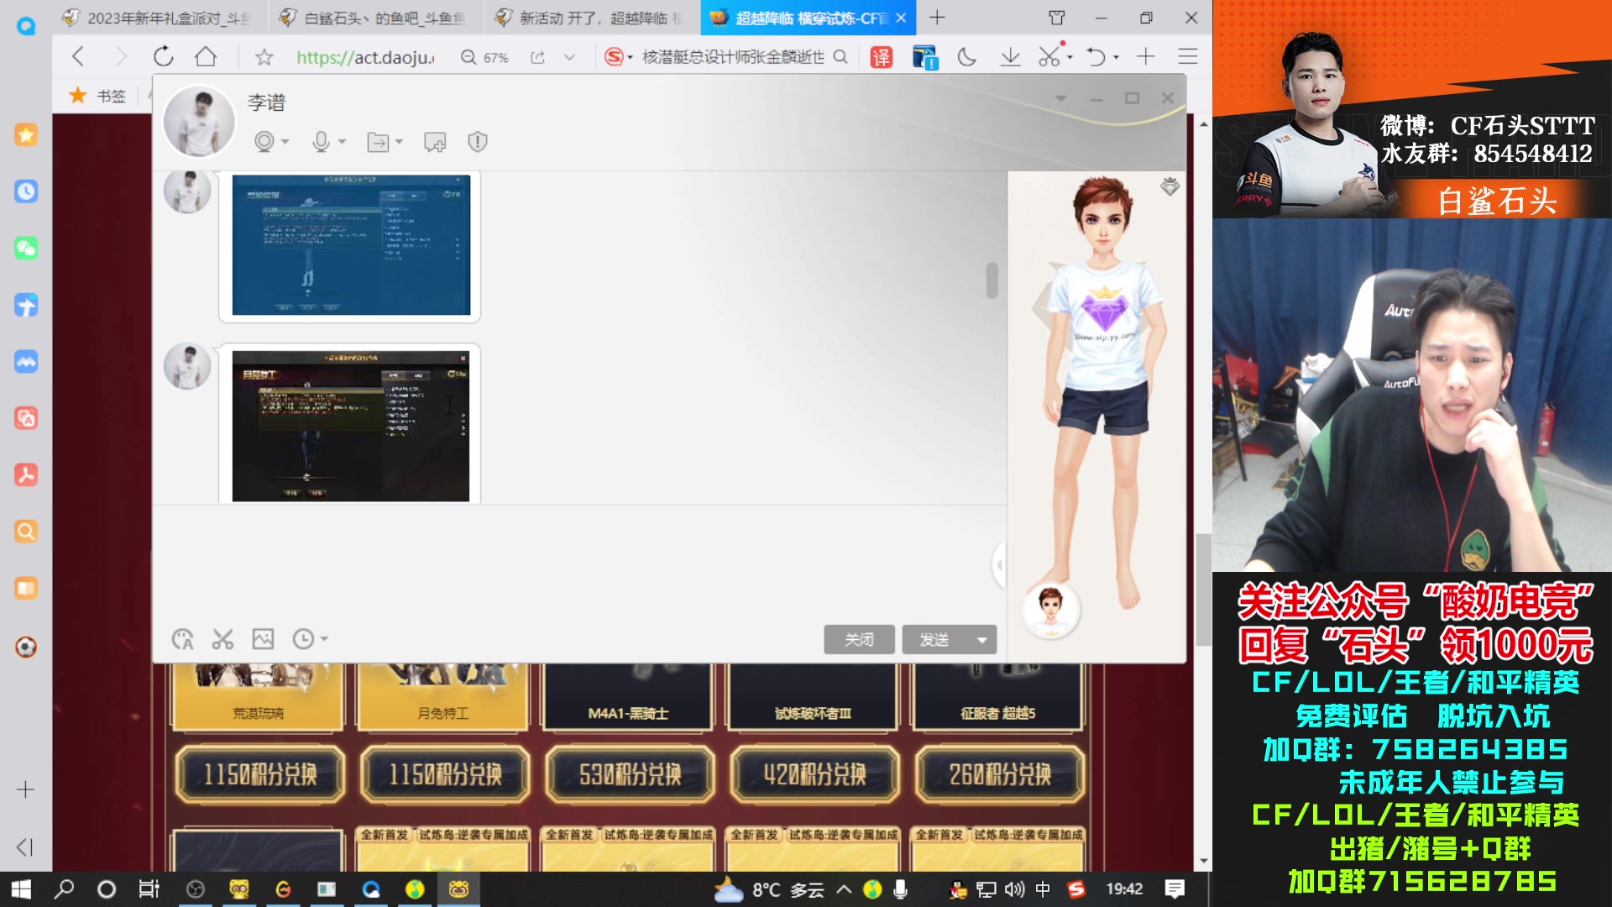Screen dimensions: 1612x907
Task: Open the Sogou search engine selector
Action: (x=618, y=57)
